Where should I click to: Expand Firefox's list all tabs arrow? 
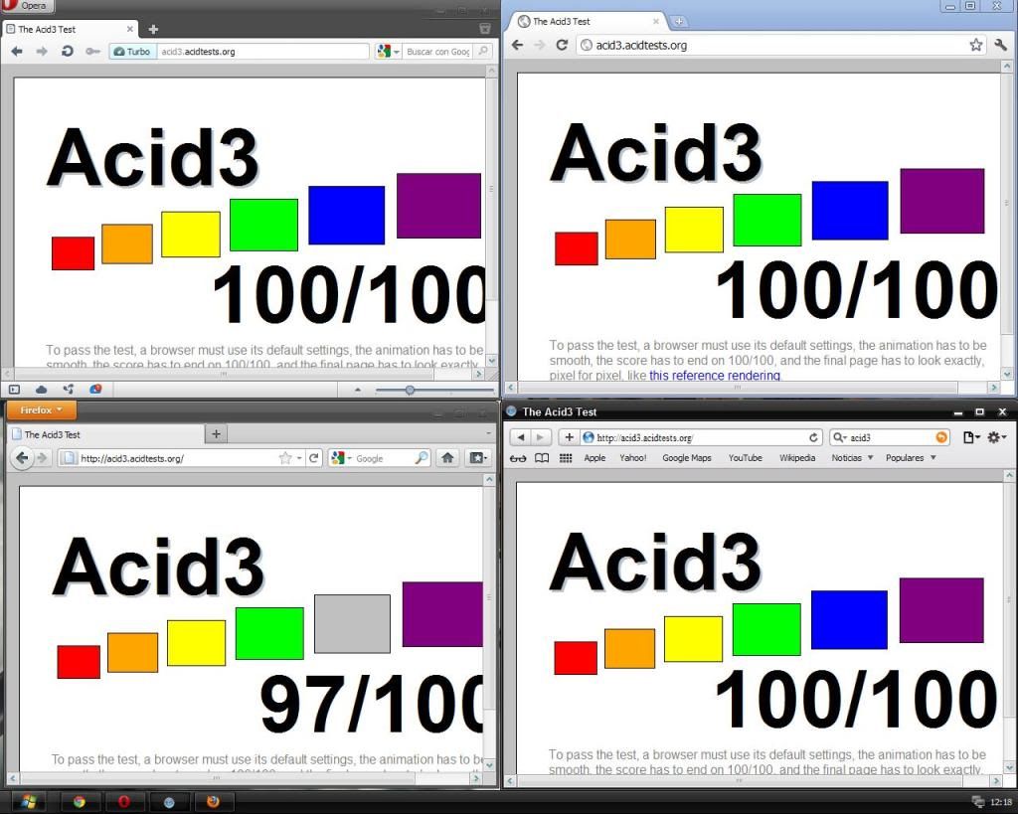coord(488,433)
